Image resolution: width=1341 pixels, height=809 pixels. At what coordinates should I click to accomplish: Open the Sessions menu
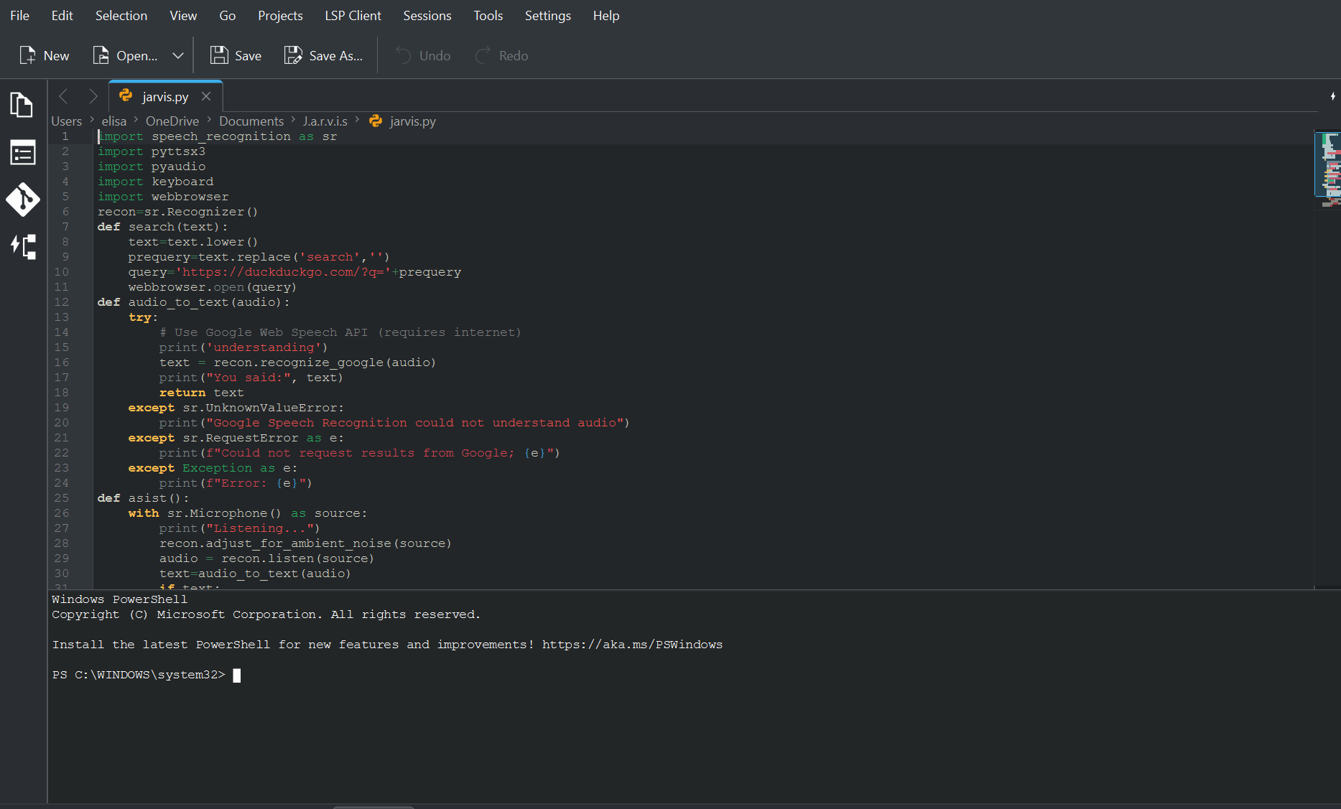pos(427,16)
